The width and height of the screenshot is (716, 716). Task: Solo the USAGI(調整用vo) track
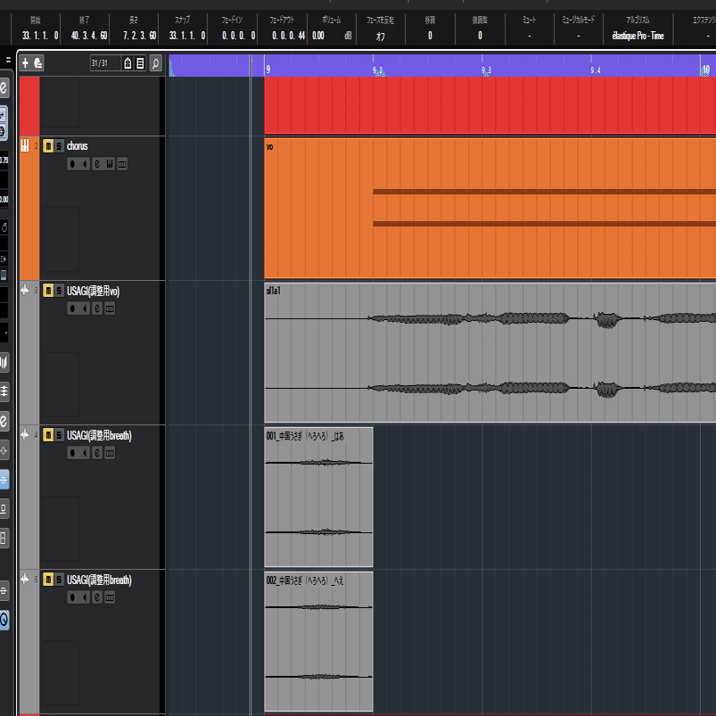[x=59, y=291]
